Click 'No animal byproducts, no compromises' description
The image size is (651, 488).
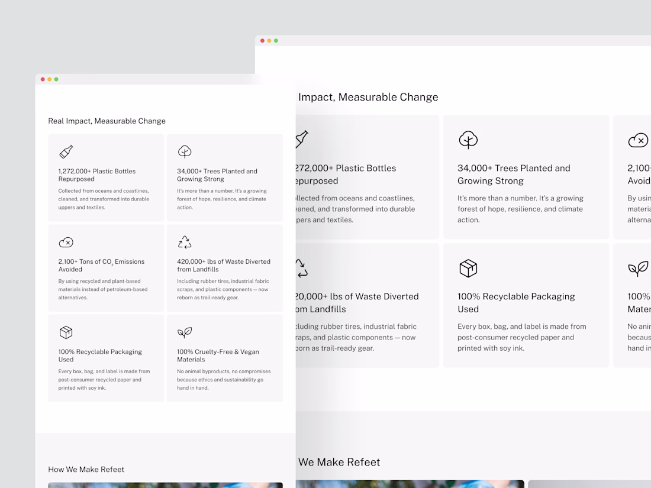click(224, 380)
